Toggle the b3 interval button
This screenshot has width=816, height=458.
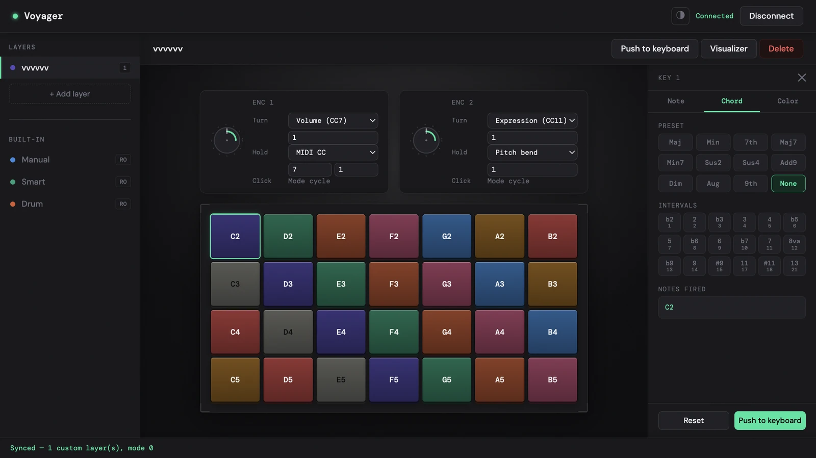point(720,222)
